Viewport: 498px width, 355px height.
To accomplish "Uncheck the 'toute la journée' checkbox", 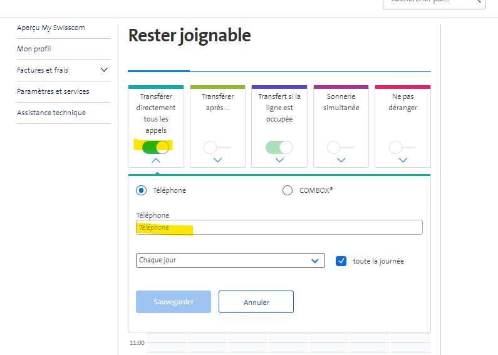I will (341, 261).
